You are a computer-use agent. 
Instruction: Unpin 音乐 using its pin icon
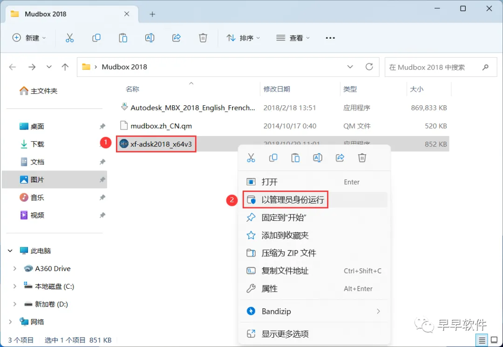point(102,197)
